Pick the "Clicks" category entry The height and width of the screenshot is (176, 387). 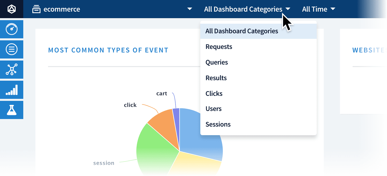pos(214,94)
